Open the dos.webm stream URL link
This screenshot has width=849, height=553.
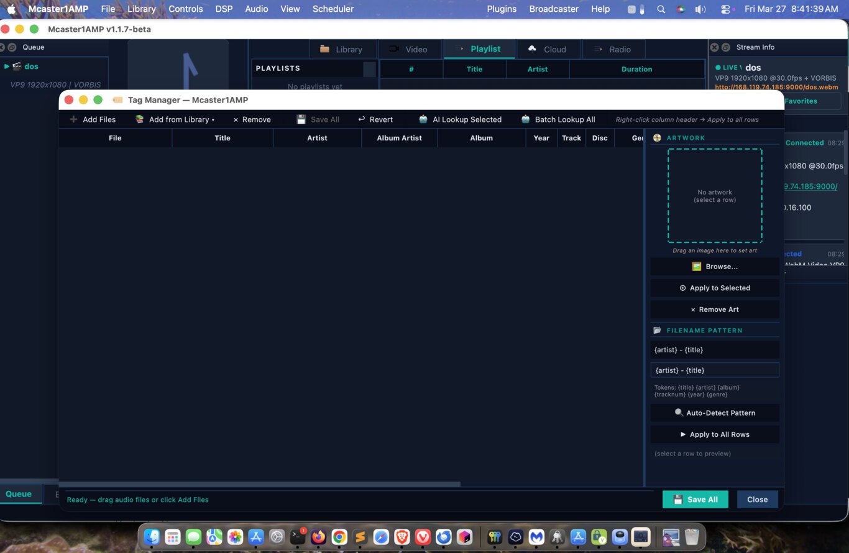(776, 88)
